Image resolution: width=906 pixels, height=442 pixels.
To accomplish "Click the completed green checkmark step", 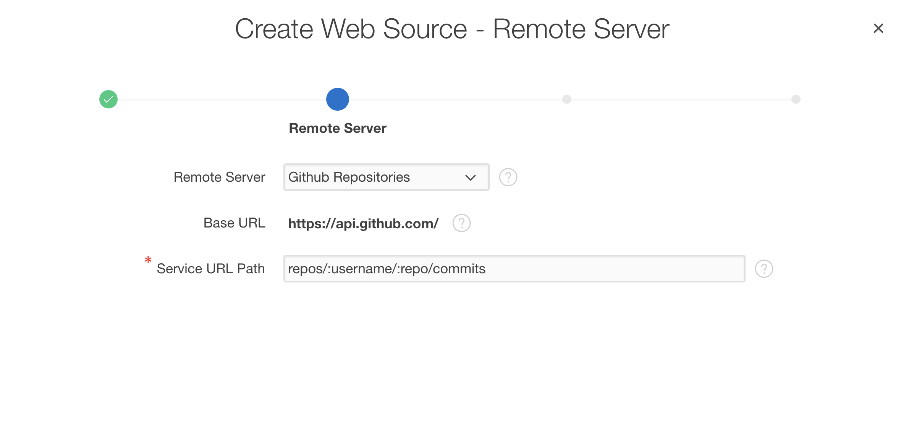I will tap(108, 99).
